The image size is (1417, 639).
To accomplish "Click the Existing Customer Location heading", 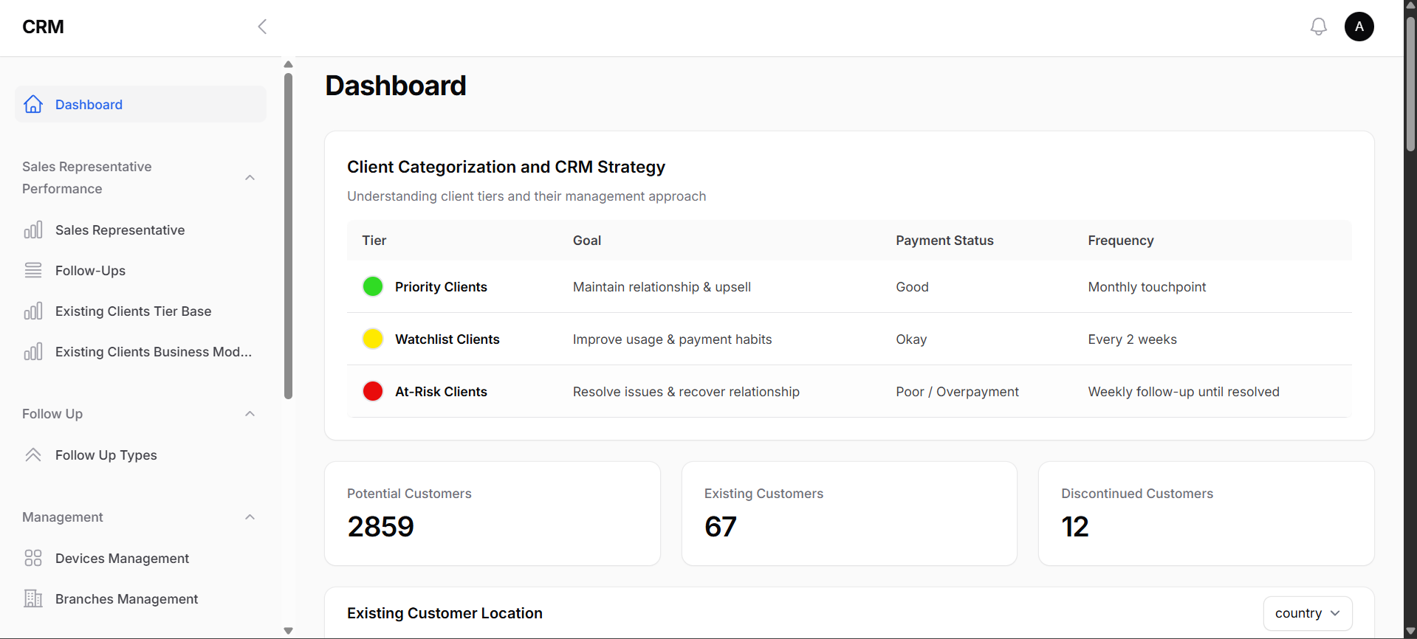I will 445,612.
